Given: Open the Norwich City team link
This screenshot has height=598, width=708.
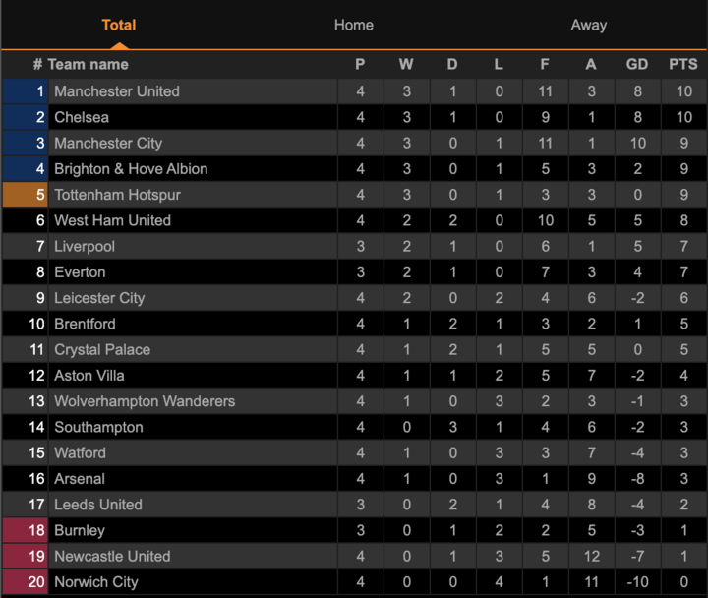Looking at the screenshot, I should [96, 582].
